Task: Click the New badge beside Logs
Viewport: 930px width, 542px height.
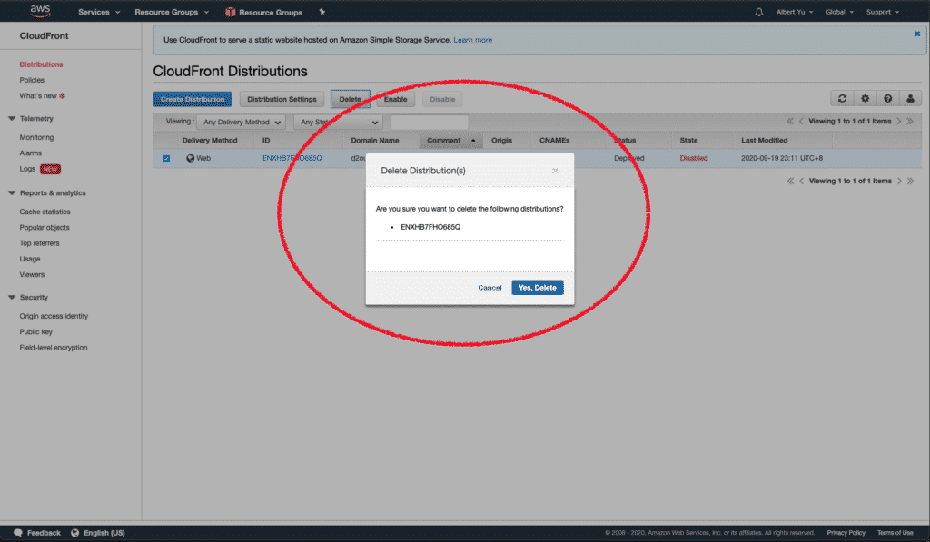Action: coord(51,169)
